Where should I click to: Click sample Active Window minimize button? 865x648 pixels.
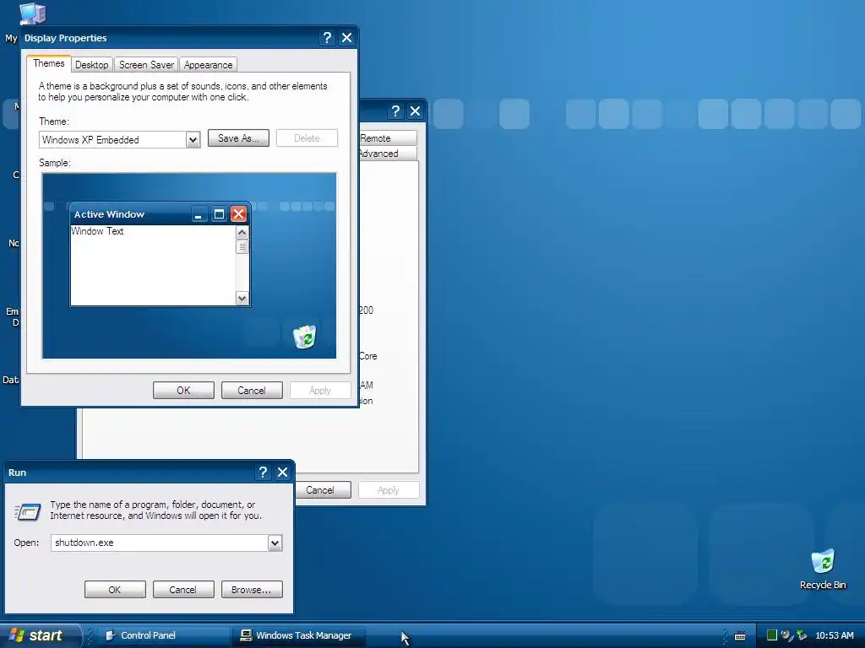199,213
